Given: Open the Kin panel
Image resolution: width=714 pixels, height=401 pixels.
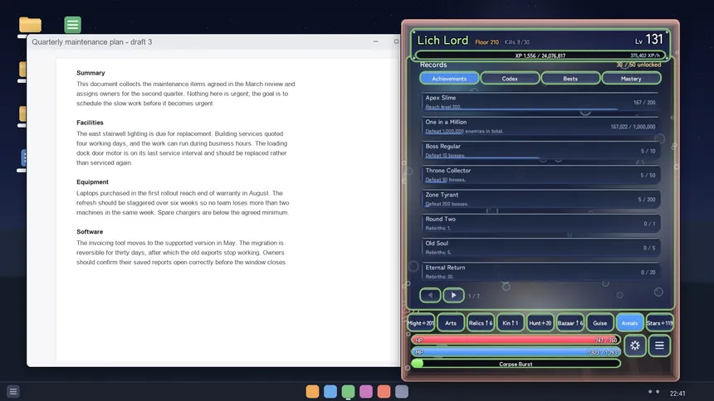Looking at the screenshot, I should [x=510, y=323].
